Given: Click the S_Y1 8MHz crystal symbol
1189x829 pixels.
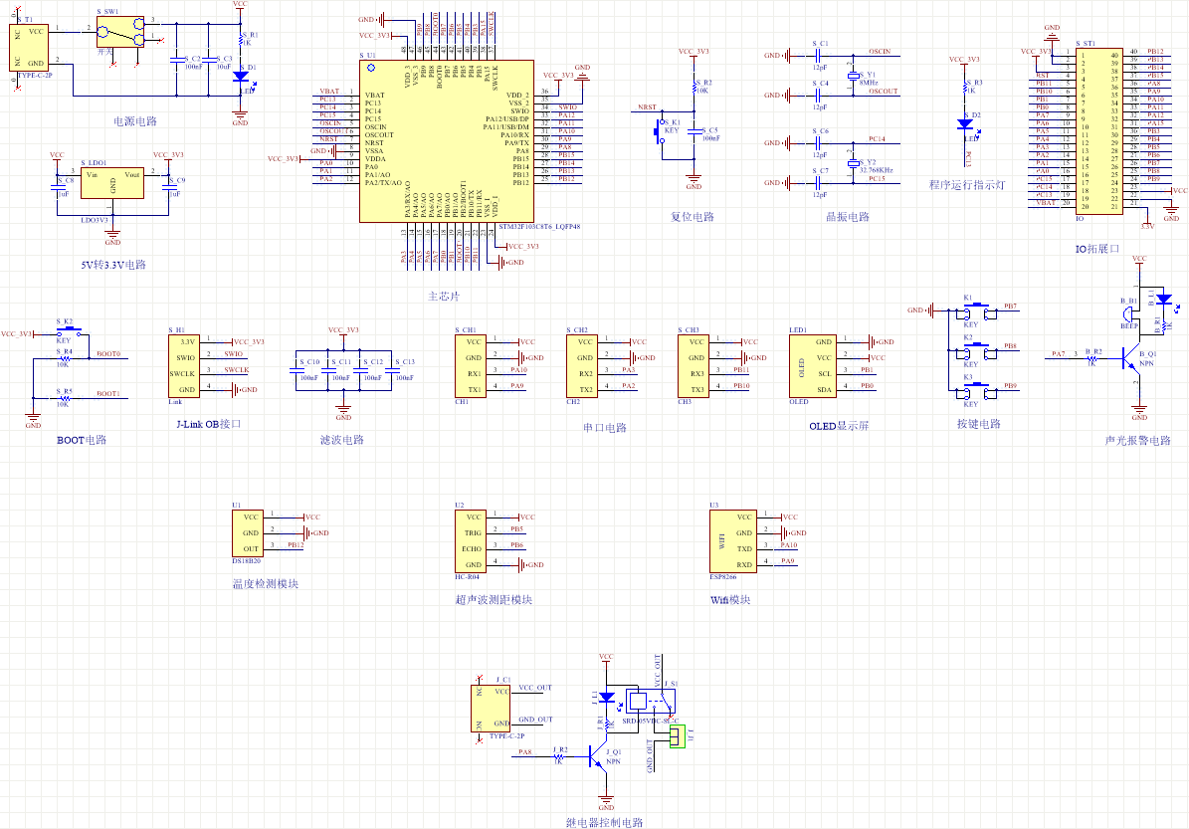Looking at the screenshot, I should [853, 75].
